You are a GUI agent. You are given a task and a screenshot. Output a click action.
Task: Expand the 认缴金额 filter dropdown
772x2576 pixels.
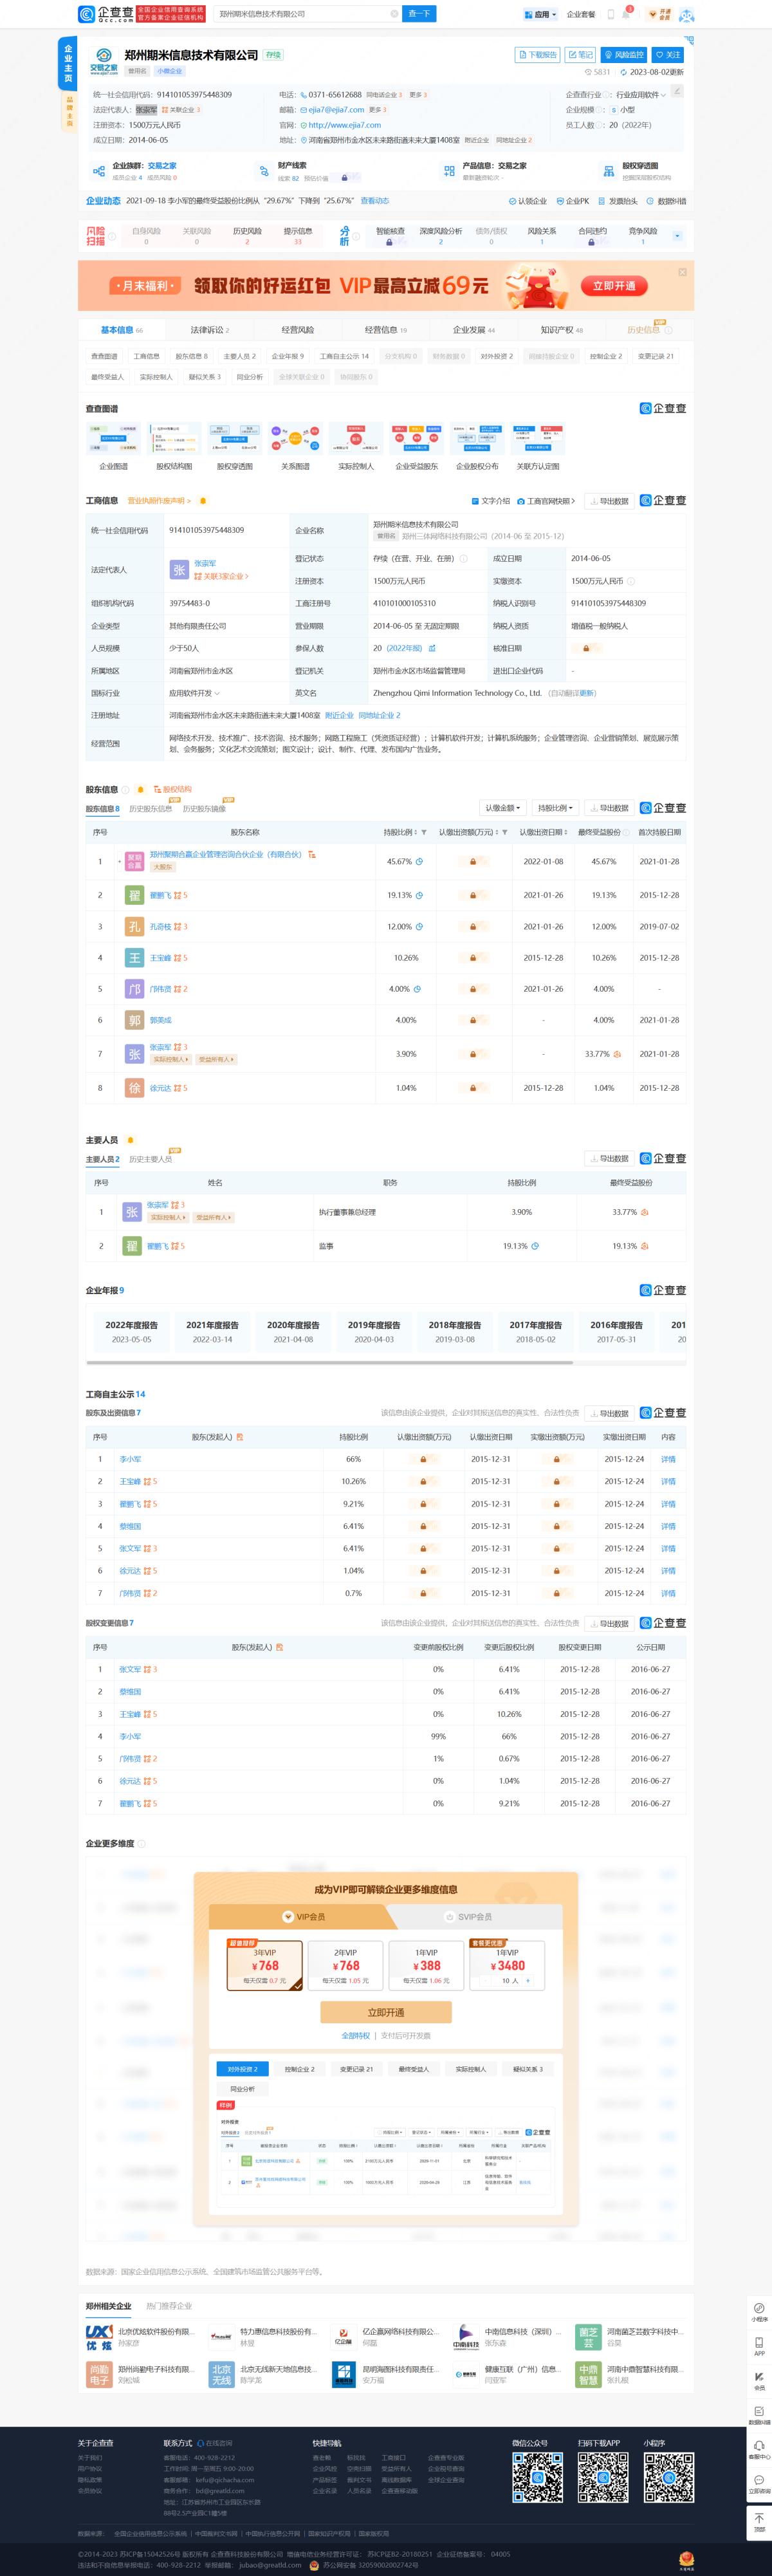point(502,808)
